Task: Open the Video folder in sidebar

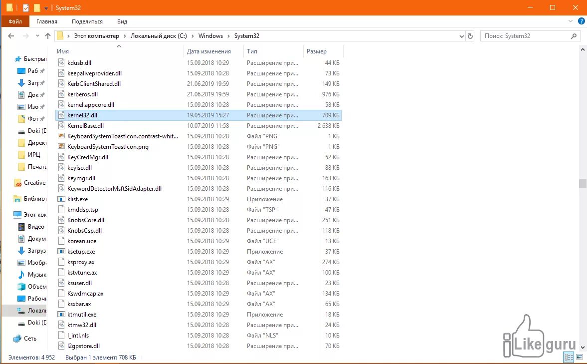Action: pyautogui.click(x=31, y=227)
